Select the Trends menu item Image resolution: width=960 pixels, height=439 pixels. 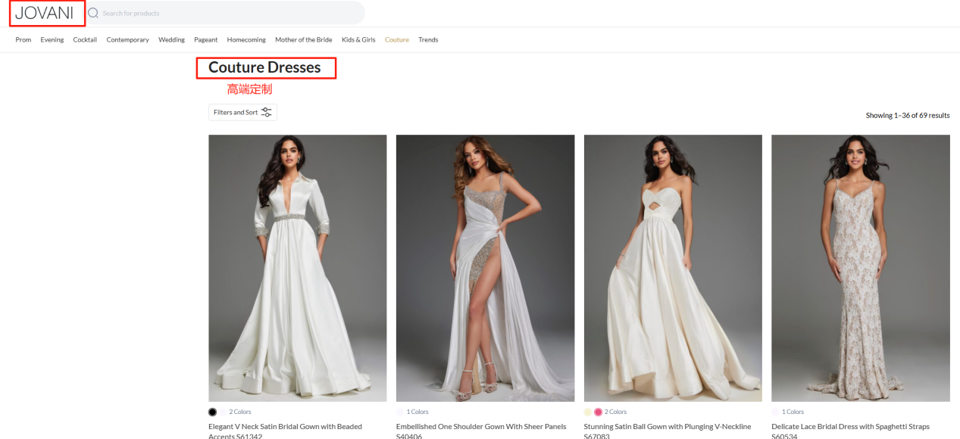coord(428,39)
